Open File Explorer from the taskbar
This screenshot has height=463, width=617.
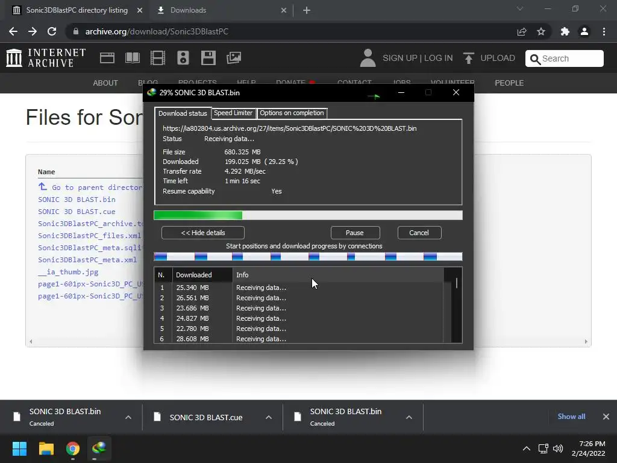pyautogui.click(x=46, y=449)
